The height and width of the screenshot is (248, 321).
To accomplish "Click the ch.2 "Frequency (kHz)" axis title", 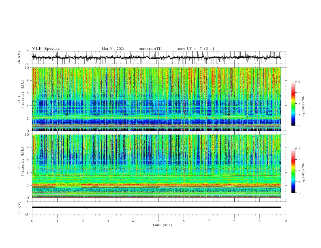I will point(23,161).
